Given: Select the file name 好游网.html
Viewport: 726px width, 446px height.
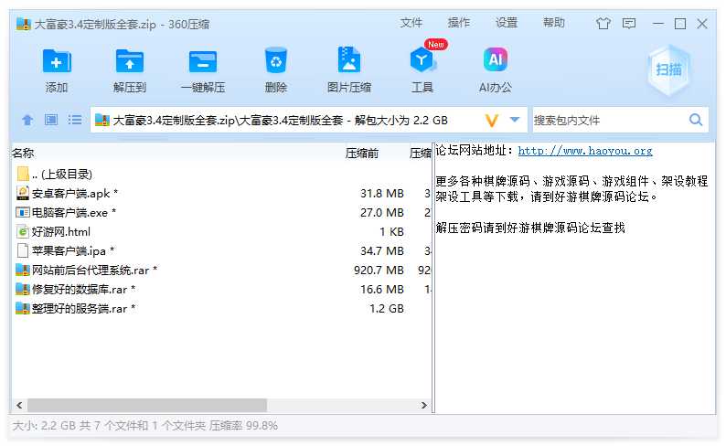Looking at the screenshot, I should click(60, 232).
